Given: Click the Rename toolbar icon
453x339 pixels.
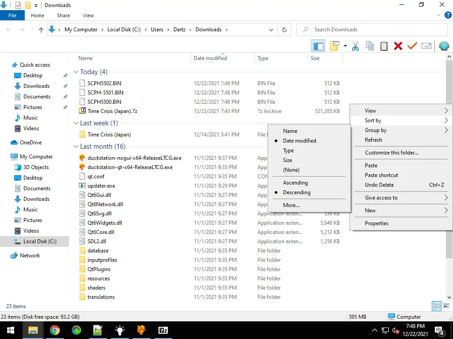Looking at the screenshot, I should [426, 46].
